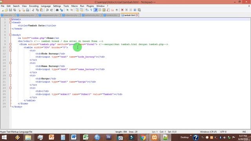Save the recorded macro icon
This screenshot has width=251, height=141.
(139, 10)
